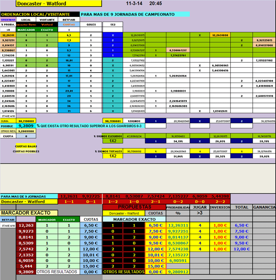Image resolution: width=276 pixels, height=280 pixels.
Task: Click the Betfair odds cell 71
Action: 69,111
